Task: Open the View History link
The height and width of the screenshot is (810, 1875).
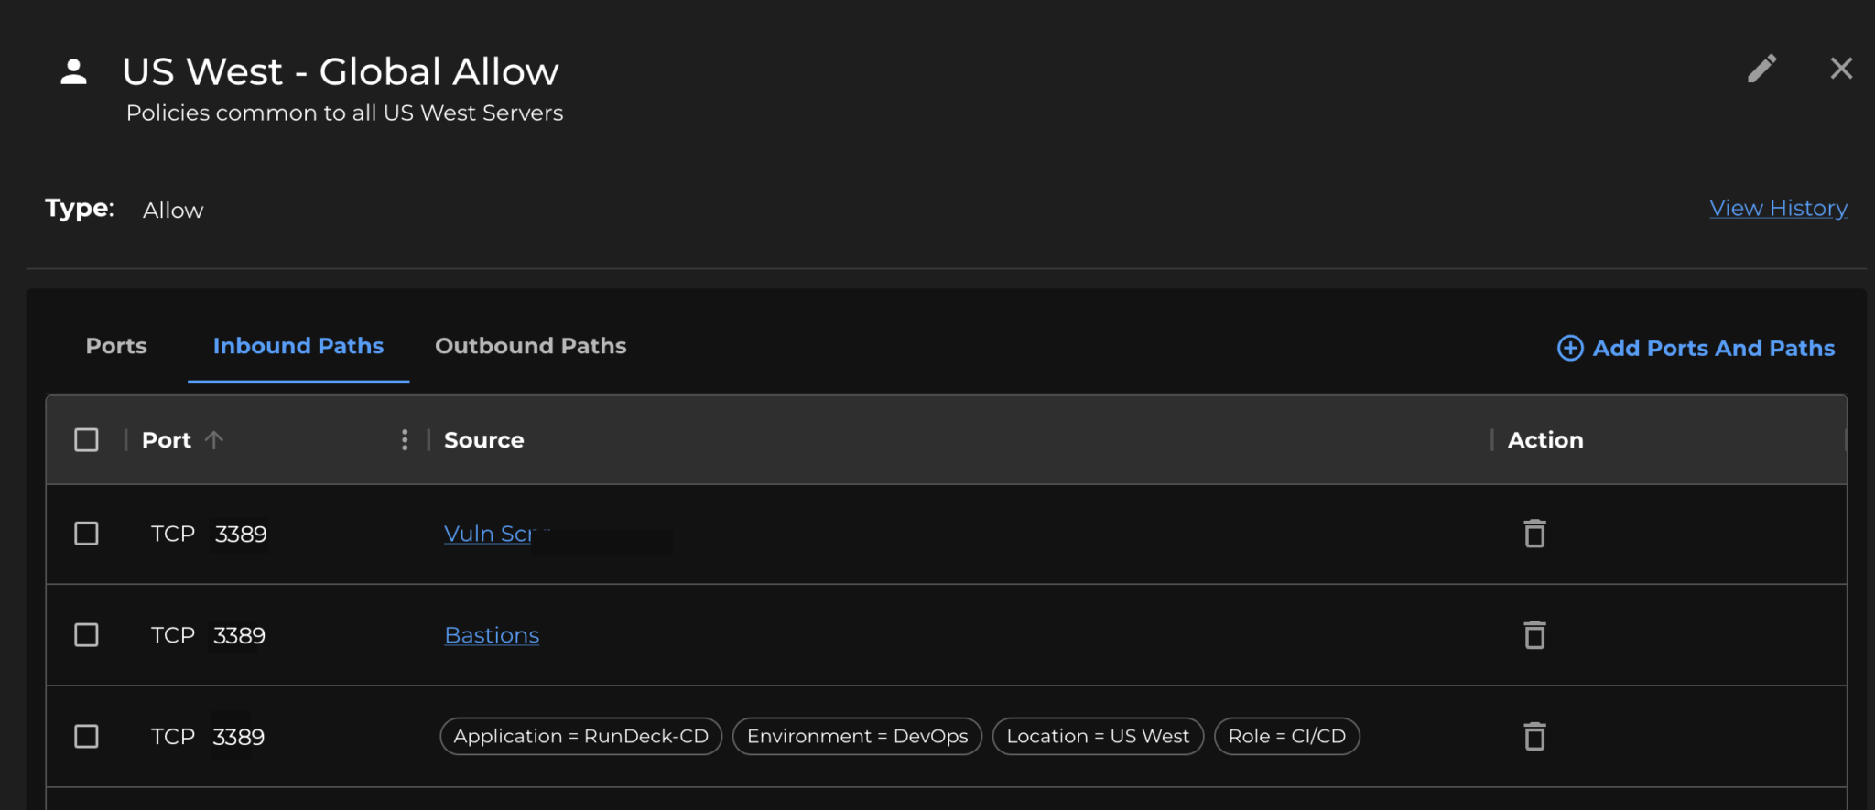Action: [x=1778, y=209]
